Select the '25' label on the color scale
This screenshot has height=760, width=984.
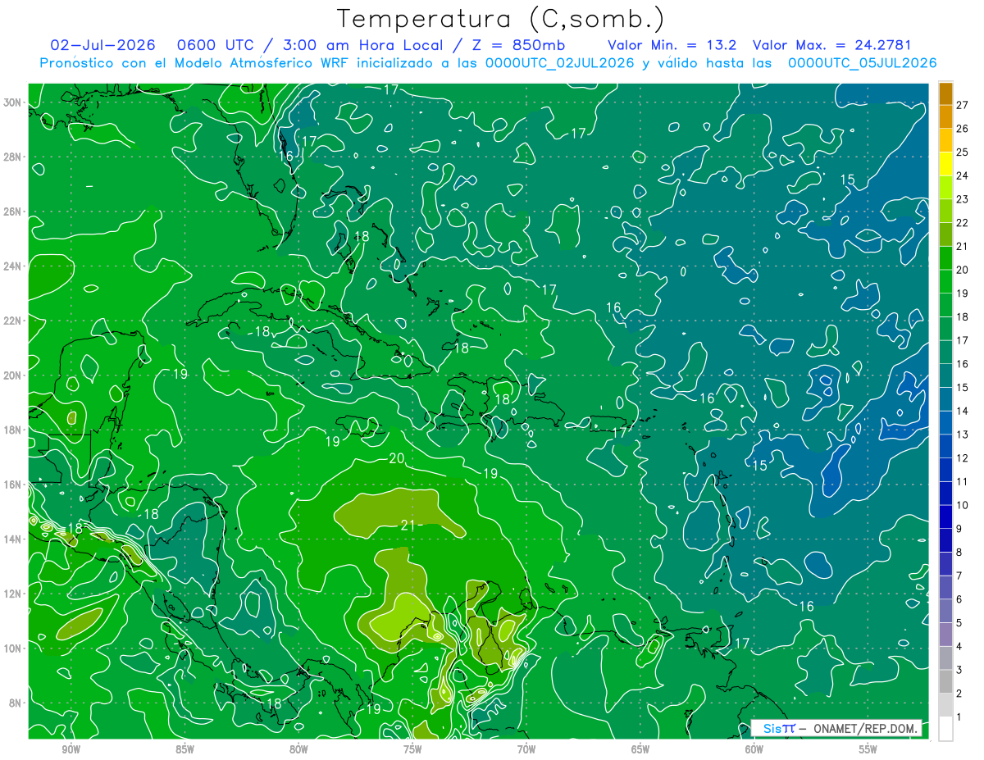963,152
